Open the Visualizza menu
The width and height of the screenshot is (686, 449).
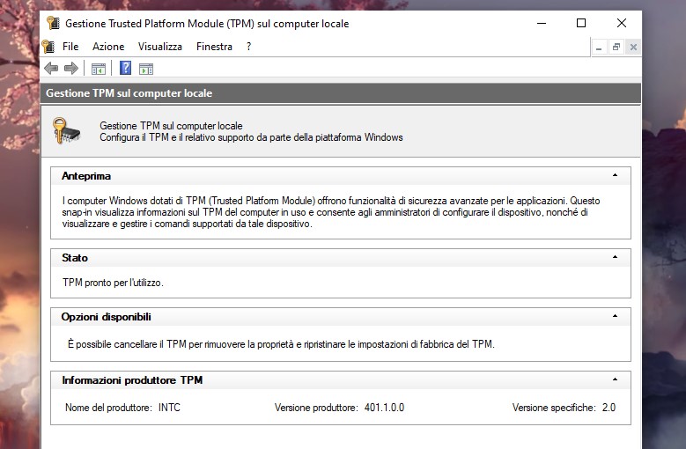click(159, 47)
